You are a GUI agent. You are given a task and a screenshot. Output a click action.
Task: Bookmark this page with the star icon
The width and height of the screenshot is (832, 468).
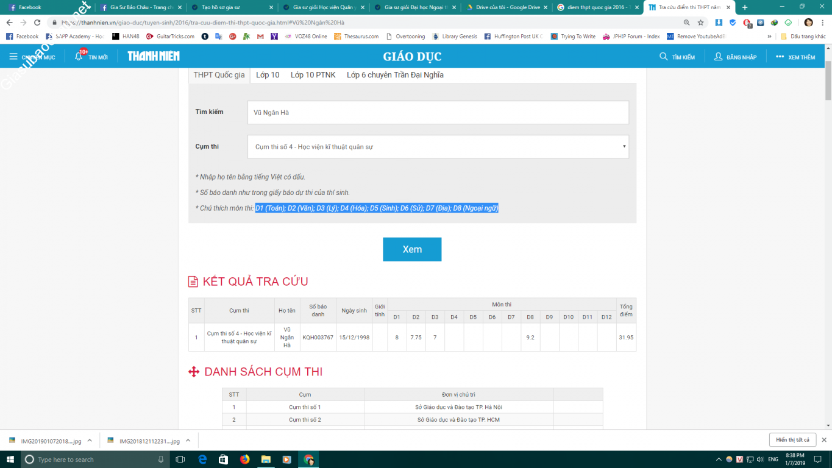701,23
